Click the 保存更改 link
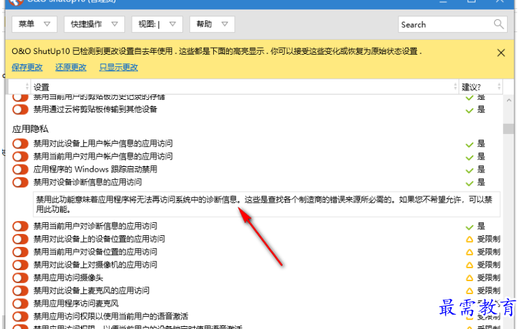Image resolution: width=522 pixels, height=329 pixels. tap(27, 67)
